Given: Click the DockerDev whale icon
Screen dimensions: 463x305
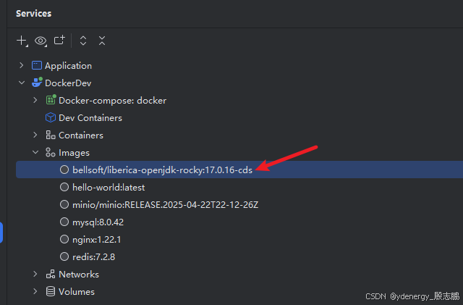Looking at the screenshot, I should (x=36, y=83).
